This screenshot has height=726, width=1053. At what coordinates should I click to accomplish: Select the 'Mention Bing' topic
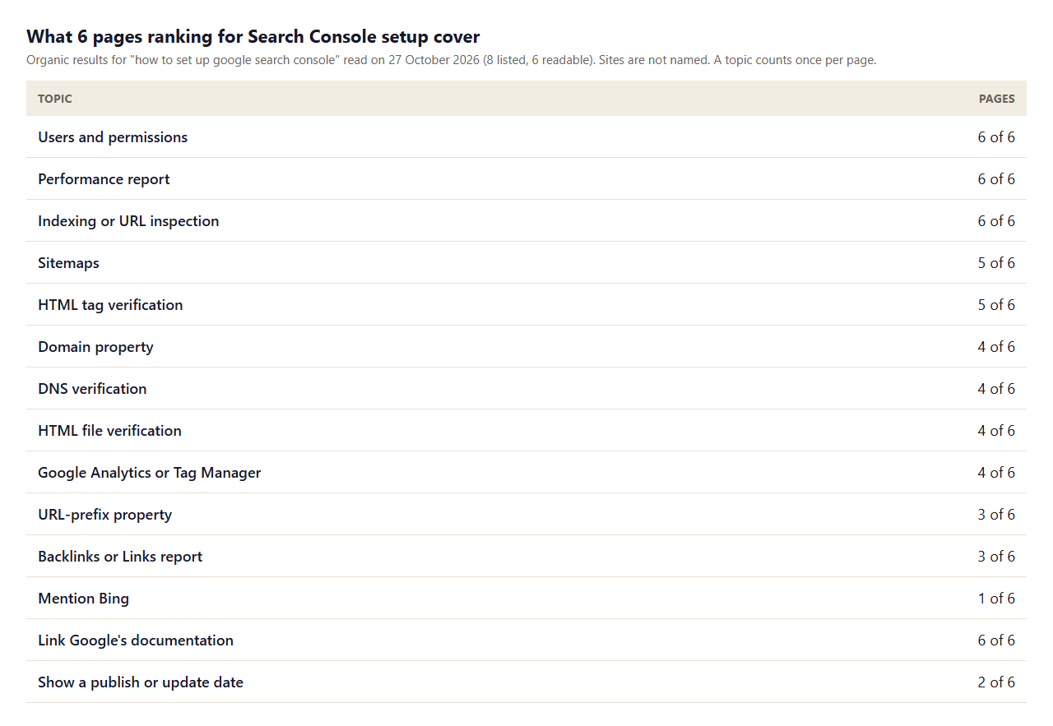coord(83,599)
